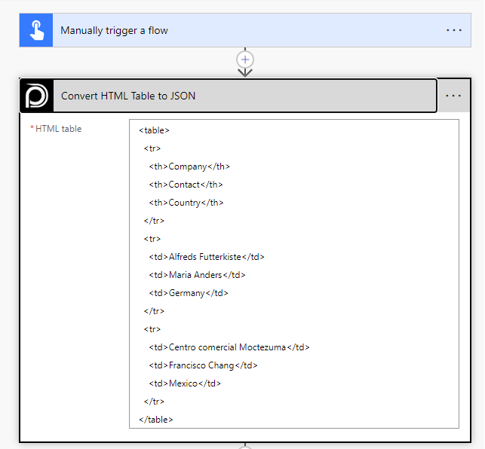Click the Maria Anders cell line
The width and height of the screenshot is (485, 449).
(x=197, y=275)
